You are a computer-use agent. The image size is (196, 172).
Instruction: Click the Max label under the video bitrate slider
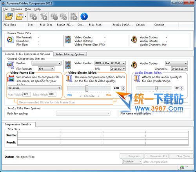(109, 95)
